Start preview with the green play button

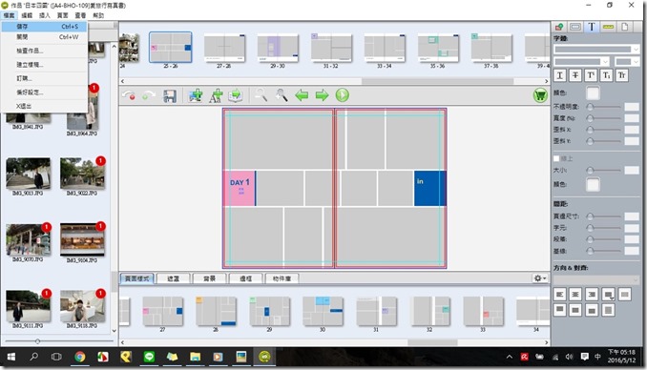coord(342,95)
